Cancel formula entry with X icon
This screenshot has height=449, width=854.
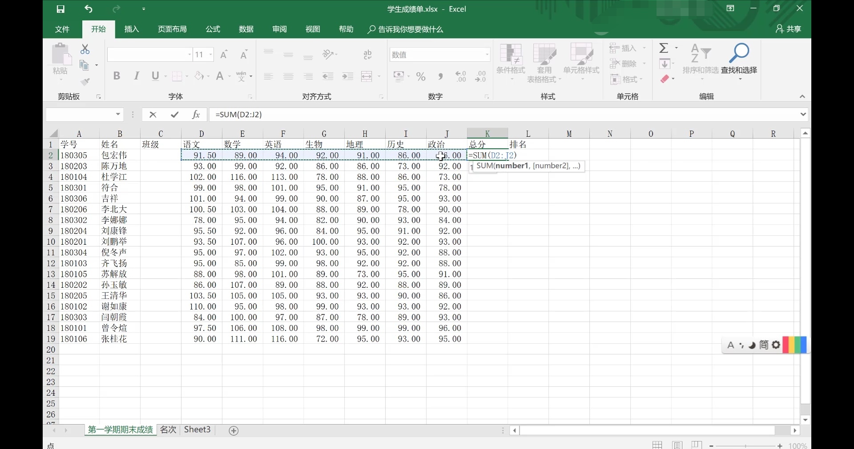[x=153, y=115]
